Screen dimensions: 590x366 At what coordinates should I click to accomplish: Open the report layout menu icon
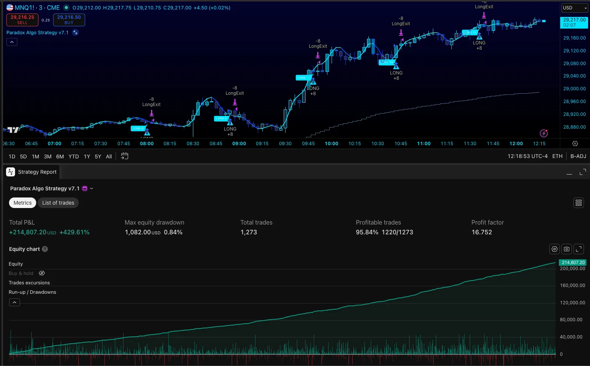(579, 203)
